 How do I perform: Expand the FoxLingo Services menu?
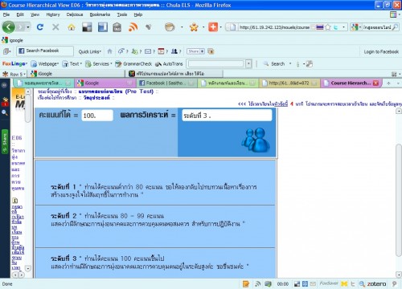pyautogui.click(x=99, y=63)
